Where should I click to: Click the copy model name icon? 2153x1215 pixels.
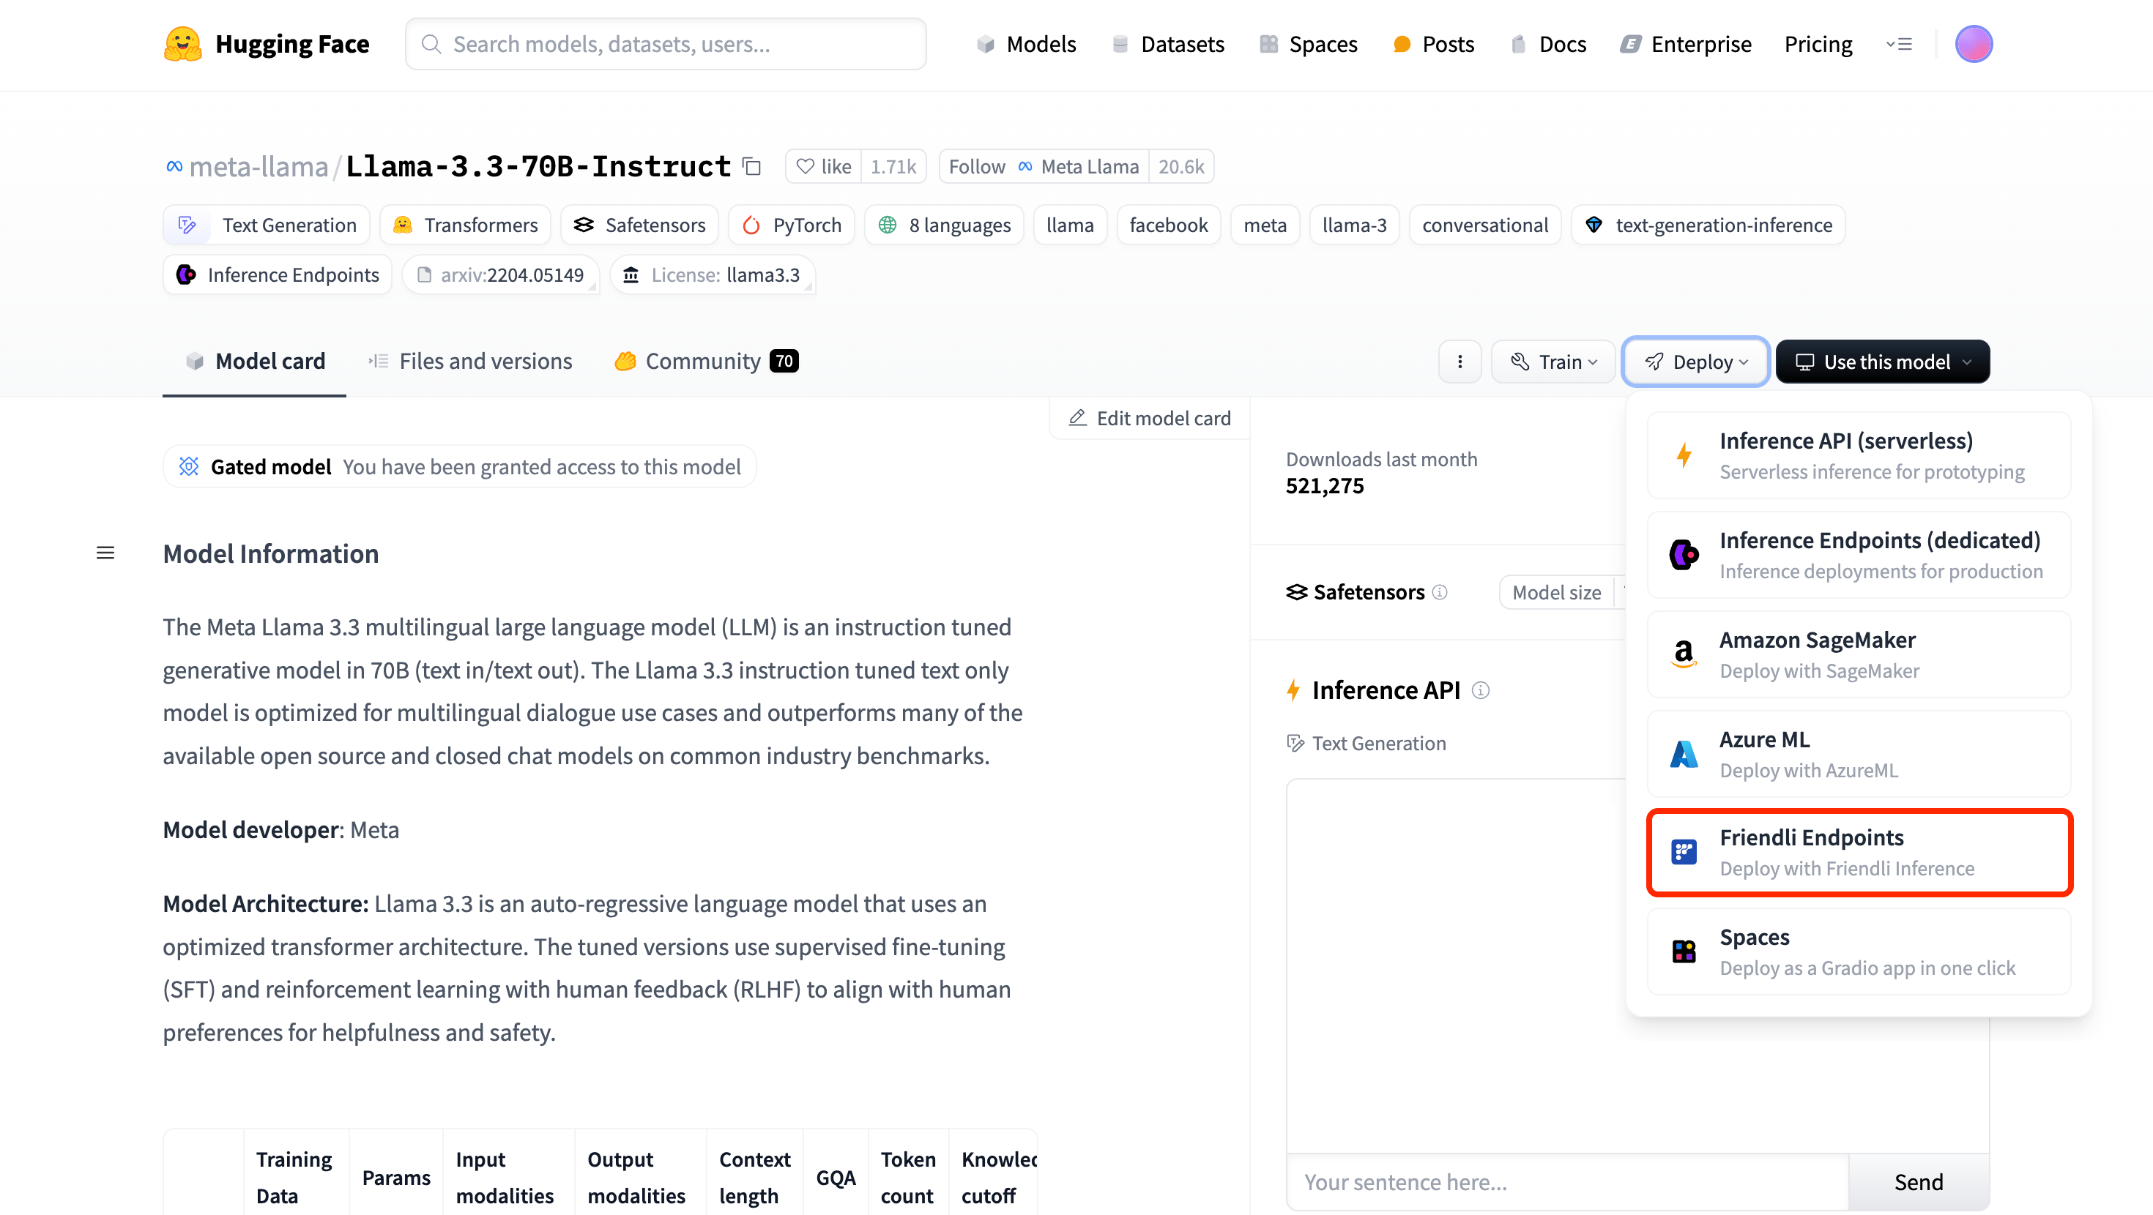[x=752, y=166]
